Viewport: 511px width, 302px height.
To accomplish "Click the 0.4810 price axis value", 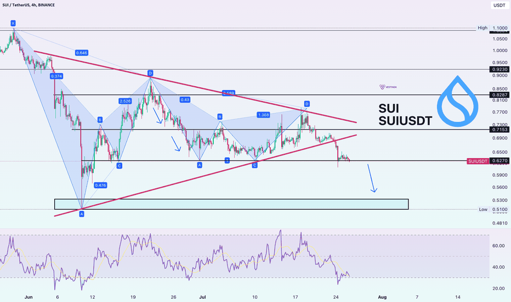I will (500, 223).
